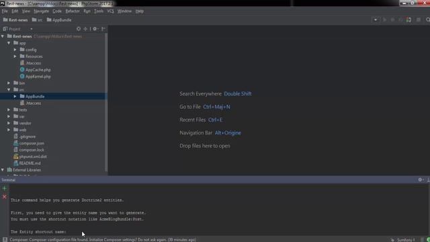
Task: Click the 'Recent Files' hint text
Action: point(193,120)
